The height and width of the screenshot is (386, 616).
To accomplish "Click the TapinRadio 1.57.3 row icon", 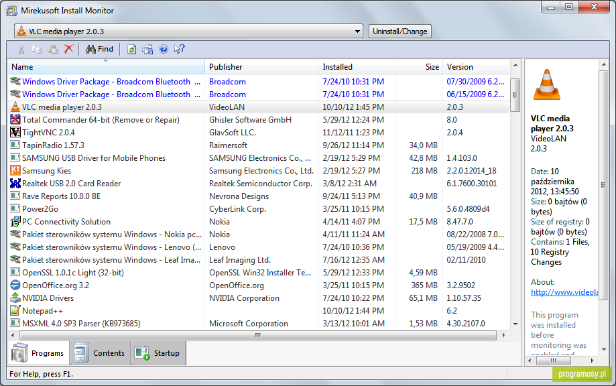I will tap(15, 145).
